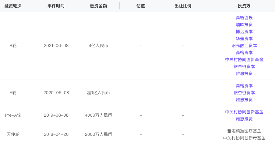275x144 pixels.
Task: Click 阳光融汇资本 in investor list
Action: tap(244, 46)
